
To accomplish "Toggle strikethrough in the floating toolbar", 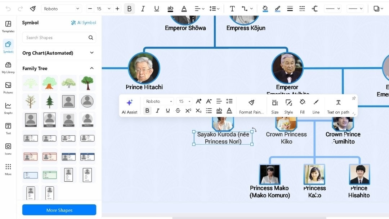I will point(178,111).
